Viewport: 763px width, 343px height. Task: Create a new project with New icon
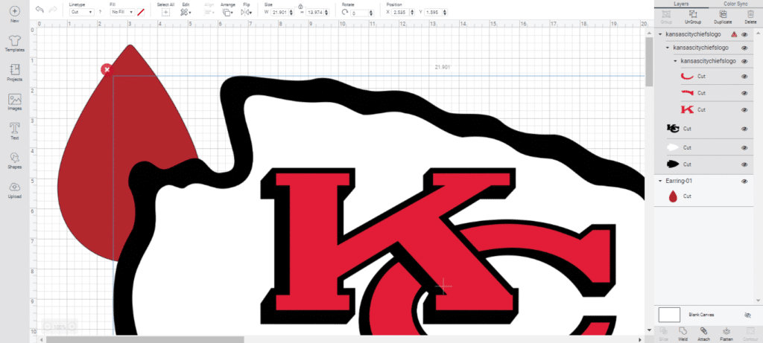pos(15,13)
